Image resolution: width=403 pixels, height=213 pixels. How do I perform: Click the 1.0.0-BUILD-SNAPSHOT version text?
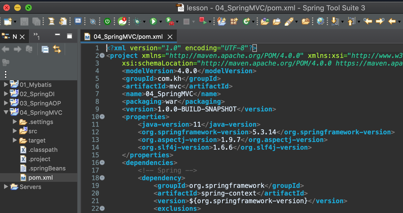pyautogui.click(x=197, y=109)
